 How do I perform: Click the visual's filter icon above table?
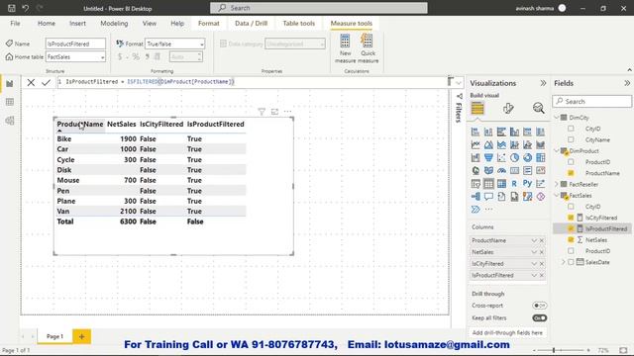pyautogui.click(x=262, y=112)
